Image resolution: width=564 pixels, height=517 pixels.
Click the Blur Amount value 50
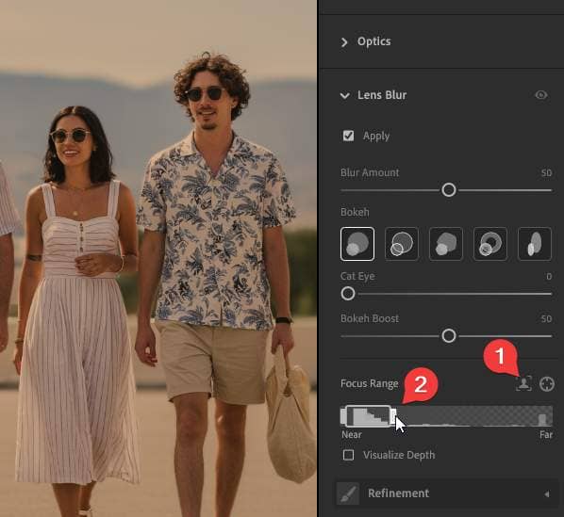point(546,173)
